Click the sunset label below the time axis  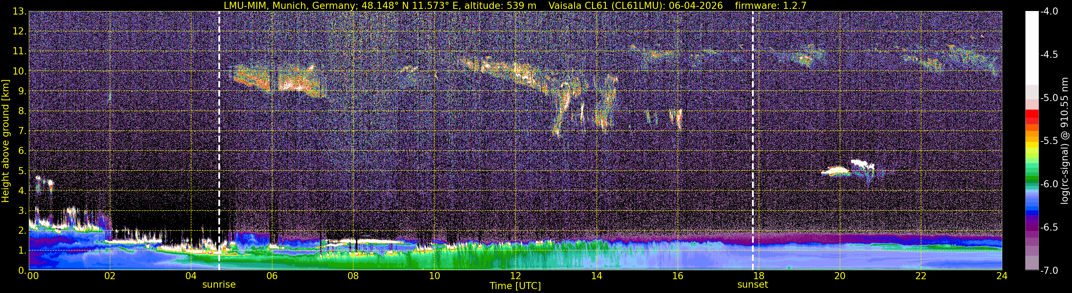[752, 285]
